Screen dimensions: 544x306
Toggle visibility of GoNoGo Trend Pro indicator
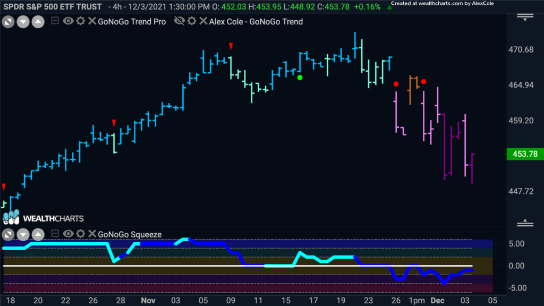(68, 21)
